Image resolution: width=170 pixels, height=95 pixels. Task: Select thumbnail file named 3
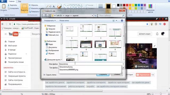101,32
